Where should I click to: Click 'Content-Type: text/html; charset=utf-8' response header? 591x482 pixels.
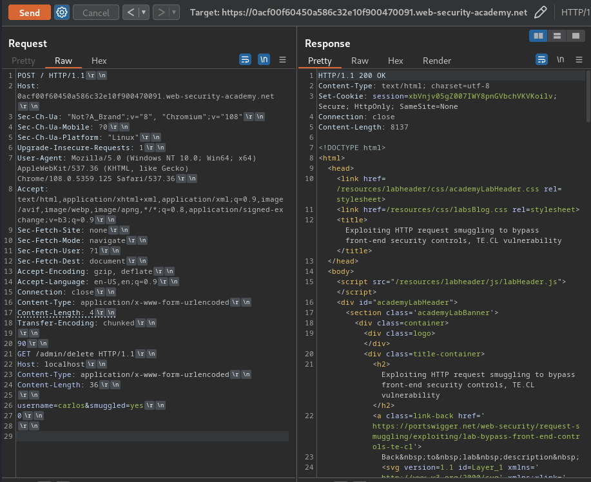click(x=404, y=86)
